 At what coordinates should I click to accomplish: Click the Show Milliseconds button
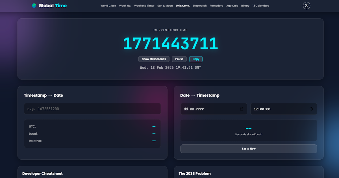(x=154, y=59)
